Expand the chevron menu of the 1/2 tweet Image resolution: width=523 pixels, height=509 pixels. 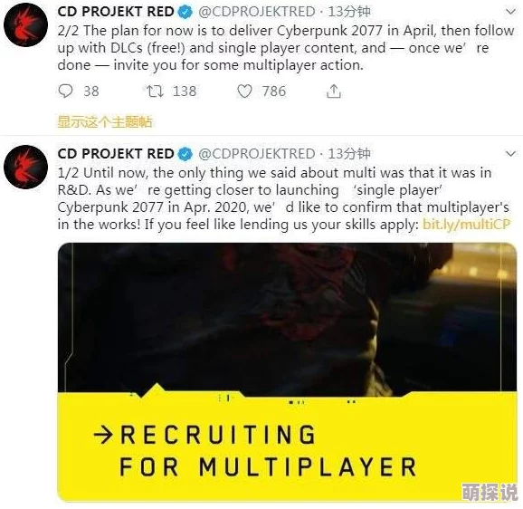click(x=510, y=154)
